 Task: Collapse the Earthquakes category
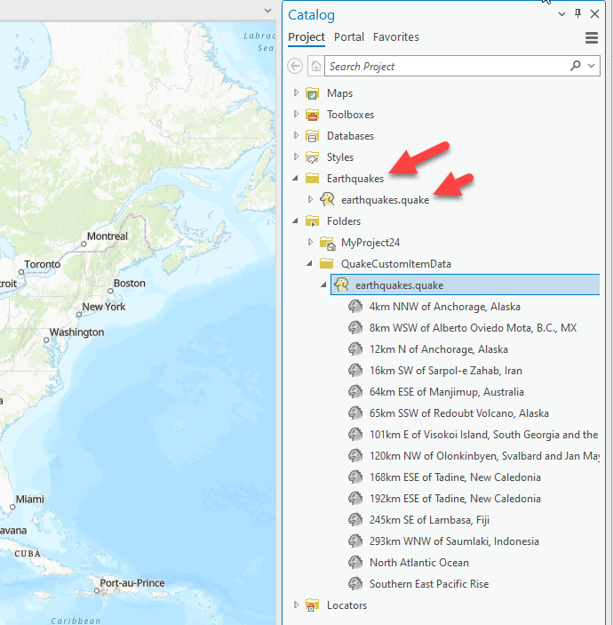click(297, 179)
